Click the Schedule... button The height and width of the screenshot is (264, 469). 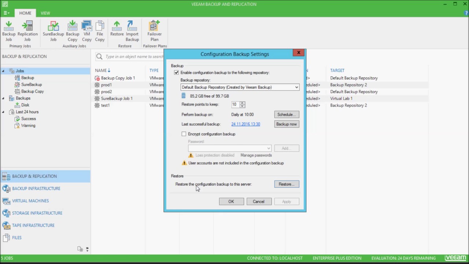[x=287, y=115]
